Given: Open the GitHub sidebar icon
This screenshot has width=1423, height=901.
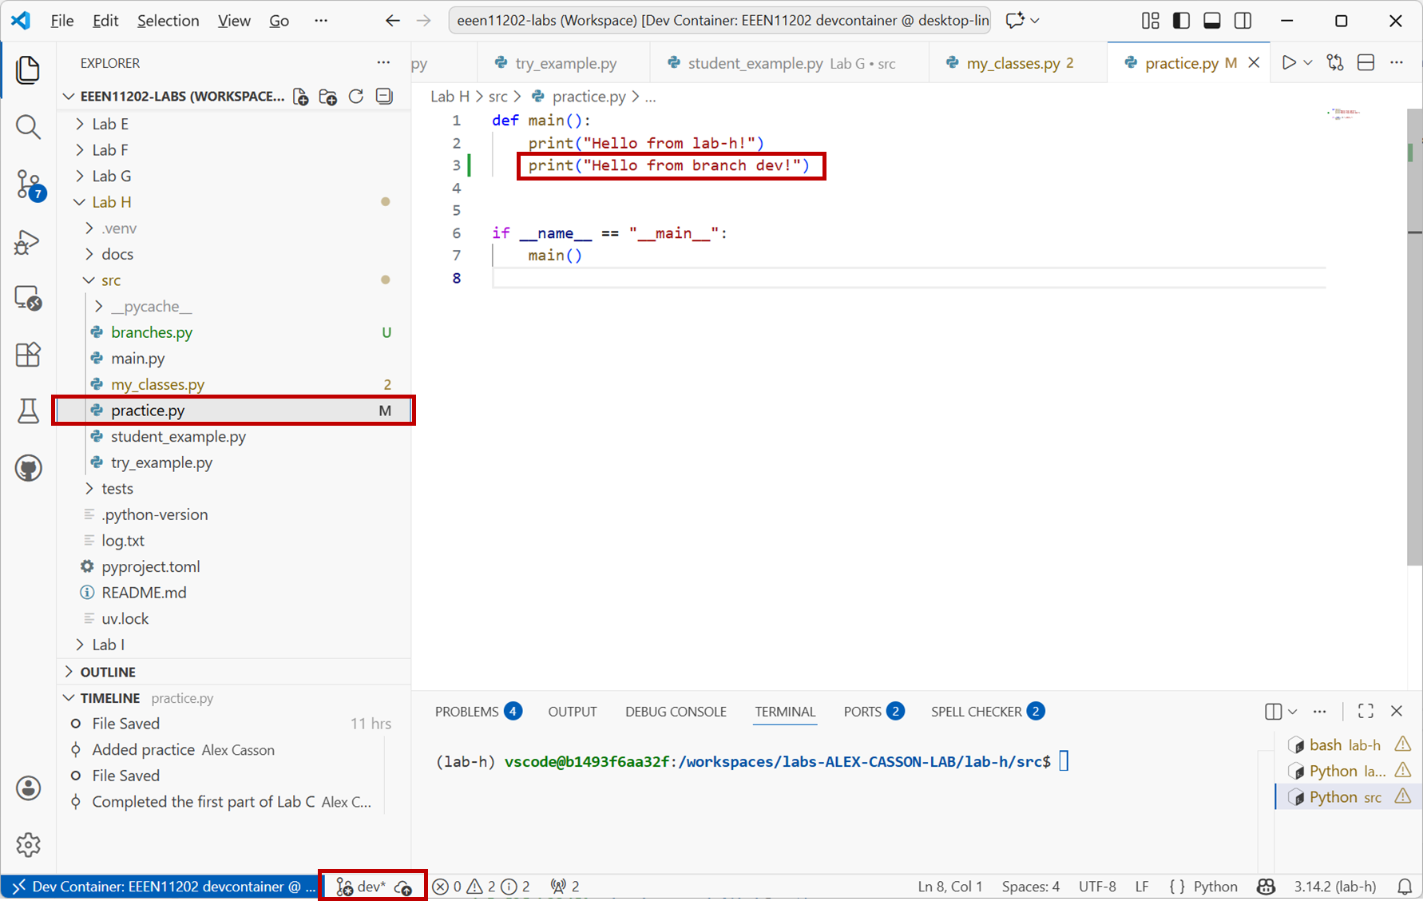Looking at the screenshot, I should 29,468.
